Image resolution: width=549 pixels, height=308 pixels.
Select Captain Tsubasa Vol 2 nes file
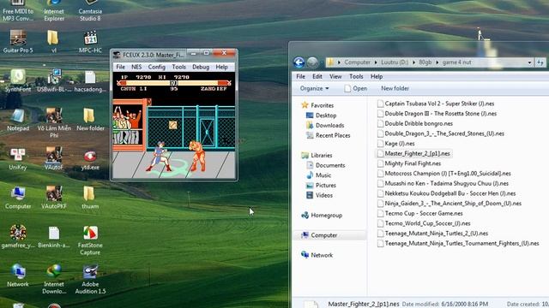tap(436, 104)
